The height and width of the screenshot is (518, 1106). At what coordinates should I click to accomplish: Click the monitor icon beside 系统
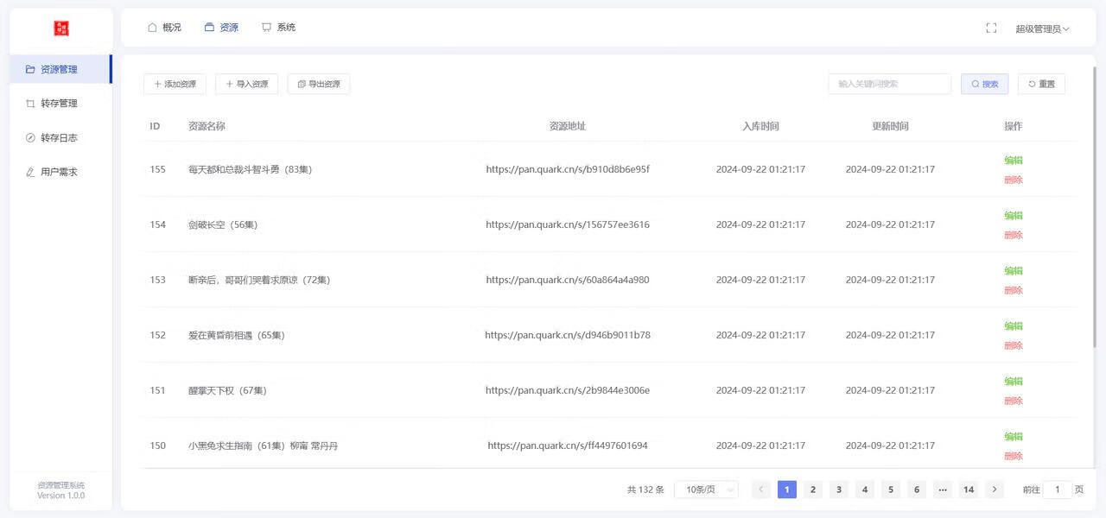[266, 27]
